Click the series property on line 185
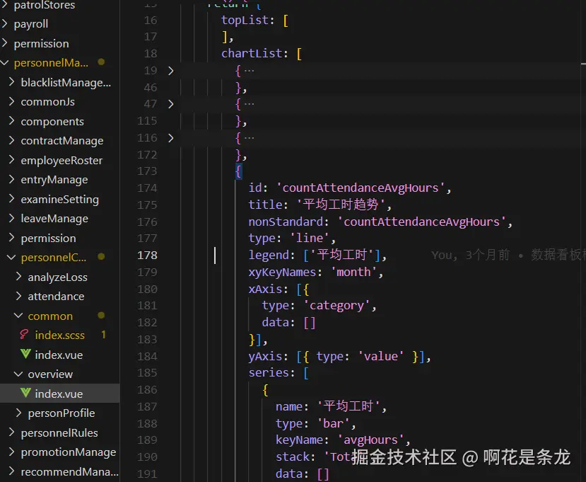 click(269, 373)
